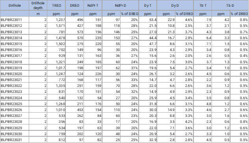Click Dy D percentage 4.2% for BLPBR23028

coord(184,122)
